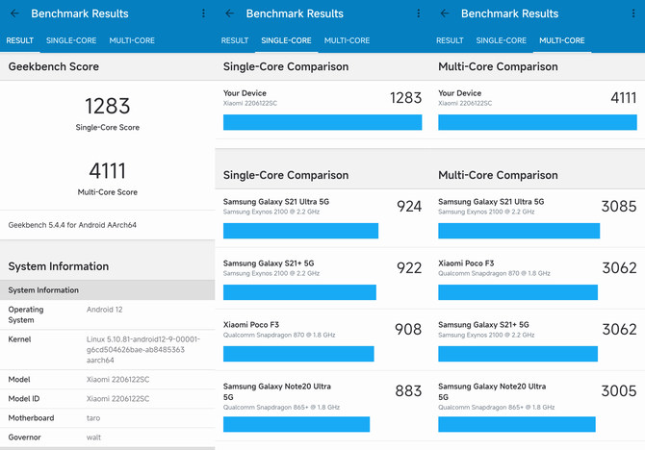
Task: Click the blue bar under the 1283 single-core device score
Action: [322, 122]
